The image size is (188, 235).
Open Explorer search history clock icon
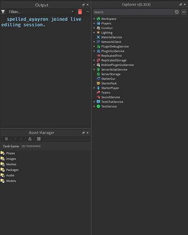point(177,12)
